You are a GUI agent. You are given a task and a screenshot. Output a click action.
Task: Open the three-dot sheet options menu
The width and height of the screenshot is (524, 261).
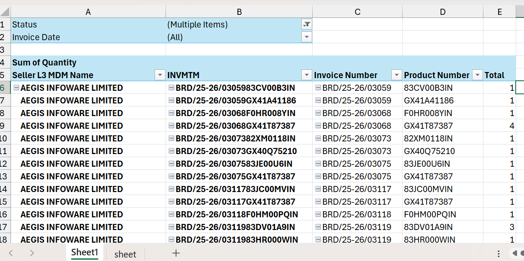click(x=499, y=254)
